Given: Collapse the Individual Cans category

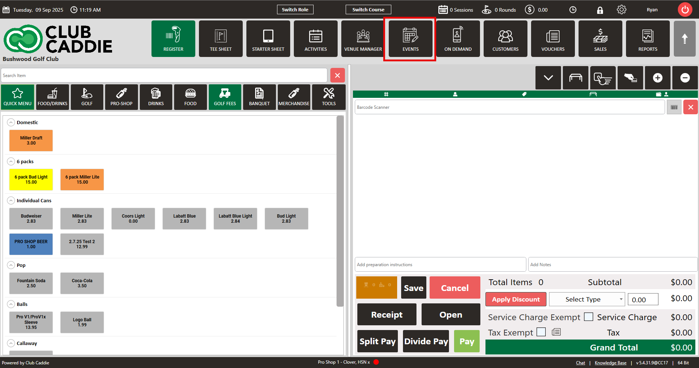Looking at the screenshot, I should pyautogui.click(x=11, y=200).
